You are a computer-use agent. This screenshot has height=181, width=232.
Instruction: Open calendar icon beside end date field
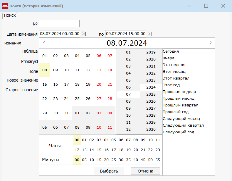click(x=150, y=34)
